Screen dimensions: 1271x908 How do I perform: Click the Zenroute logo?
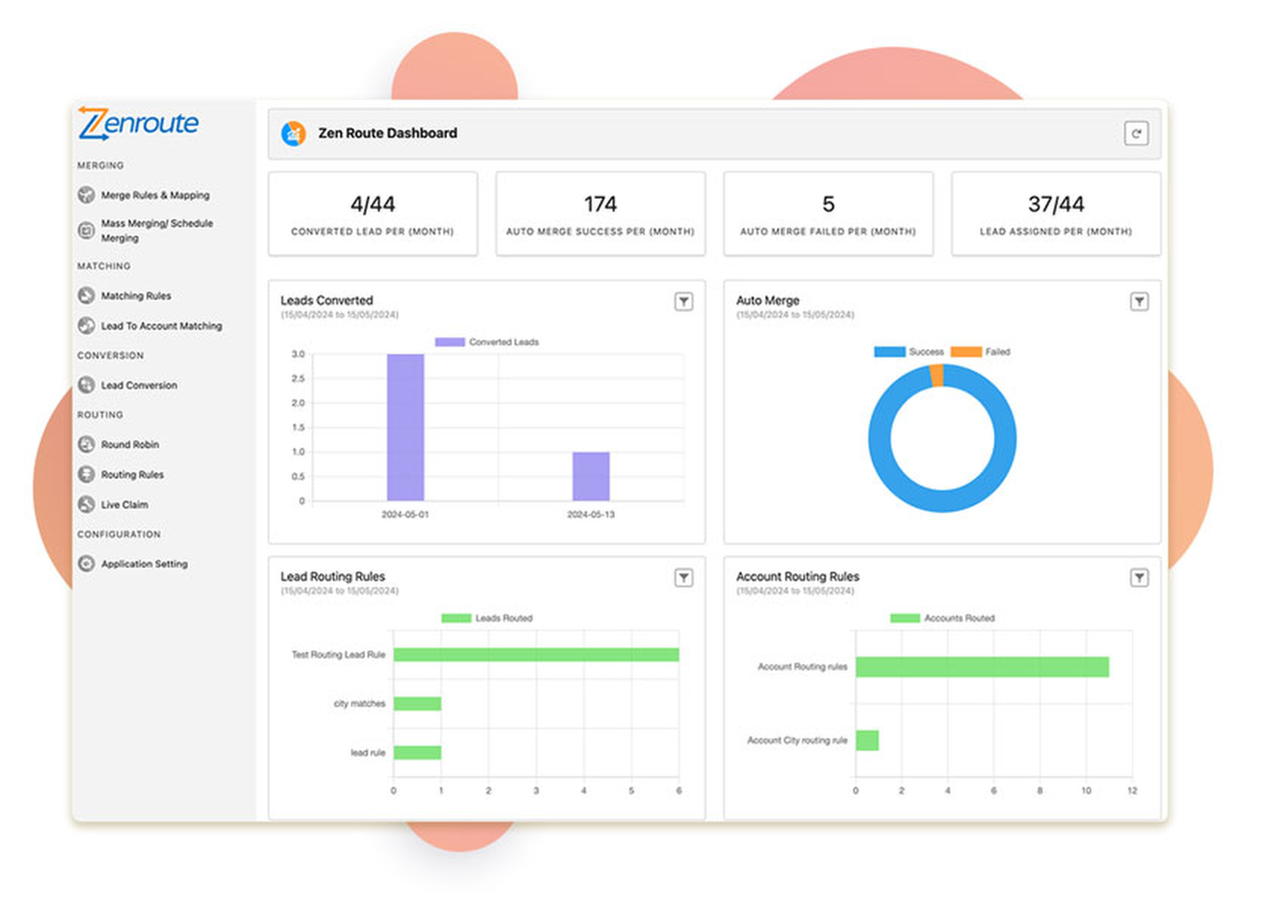point(138,123)
